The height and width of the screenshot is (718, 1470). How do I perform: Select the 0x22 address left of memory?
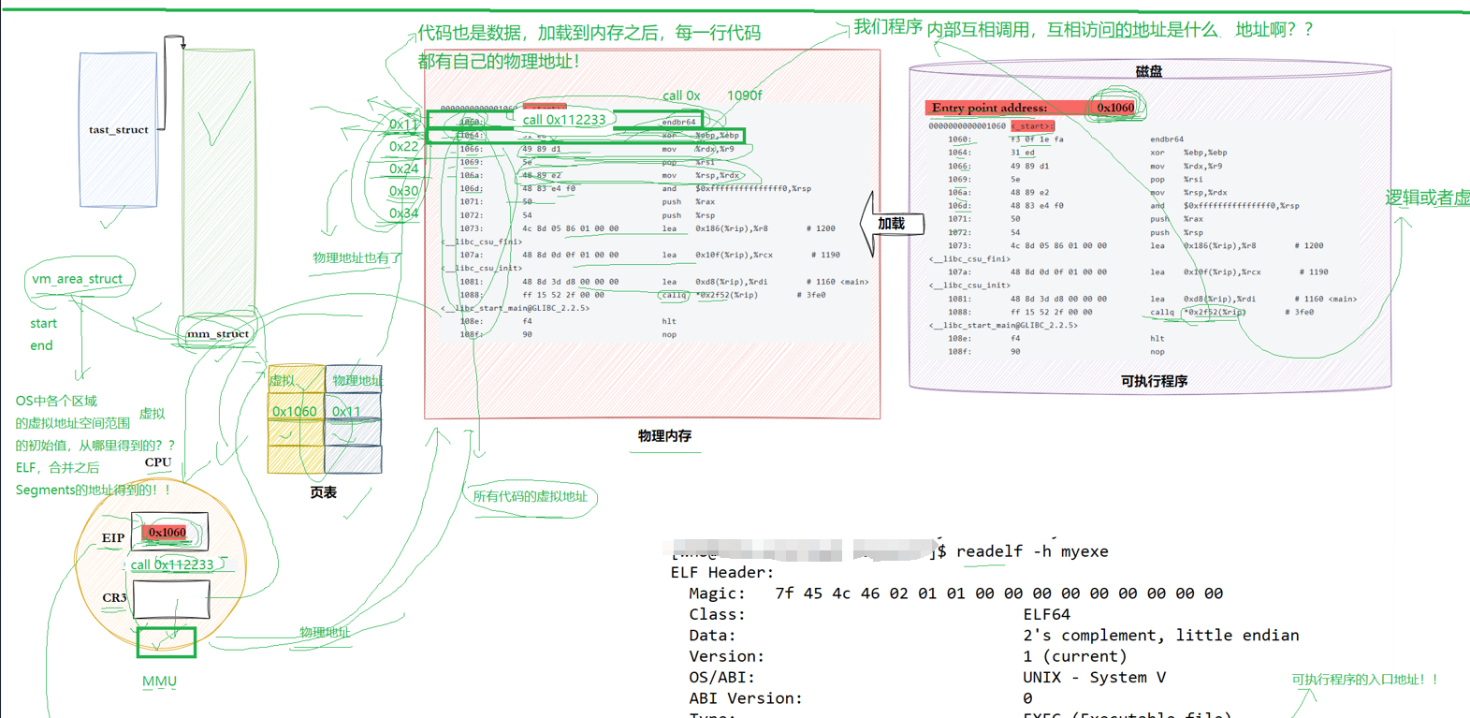(404, 146)
